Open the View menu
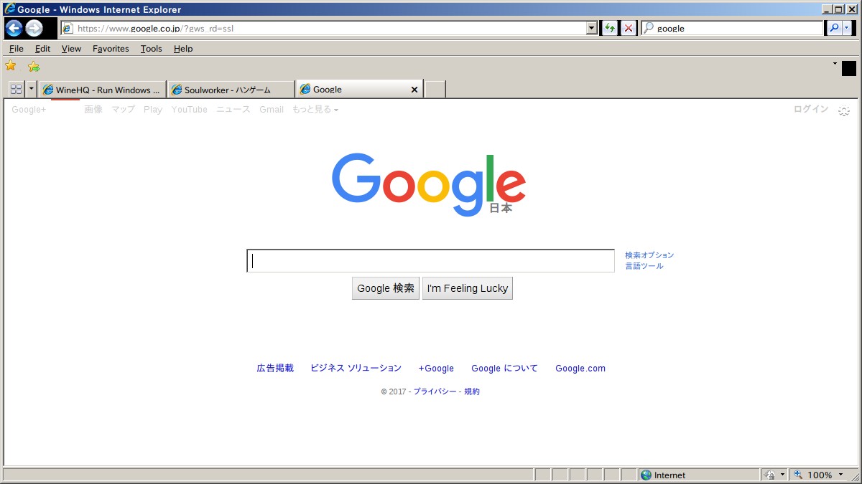The height and width of the screenshot is (484, 862). (x=71, y=49)
